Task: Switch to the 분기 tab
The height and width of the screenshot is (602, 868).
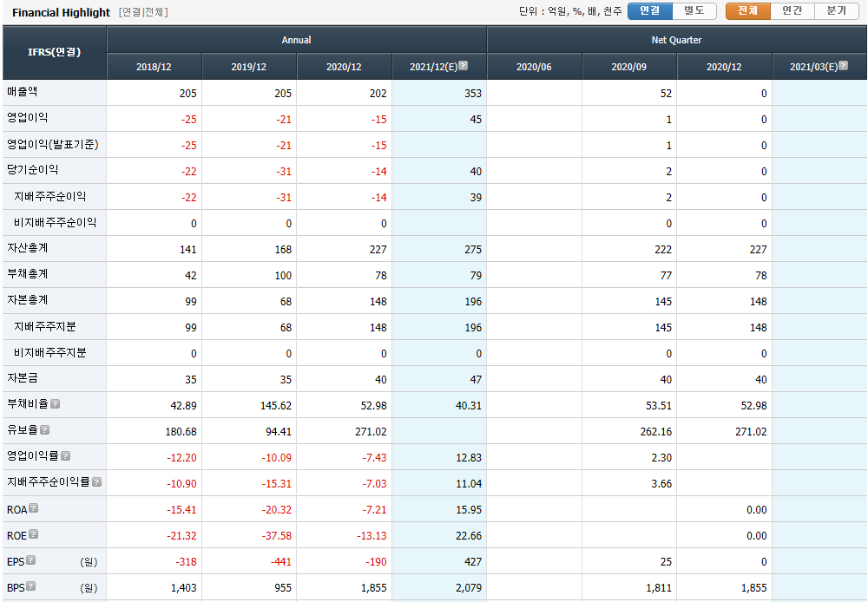Action: 837,11
